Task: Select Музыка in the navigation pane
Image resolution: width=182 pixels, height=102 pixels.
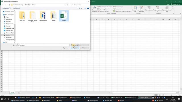Action: coord(7,26)
